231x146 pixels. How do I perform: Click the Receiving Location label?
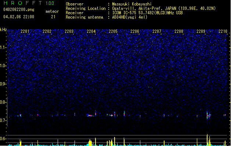click(86, 8)
